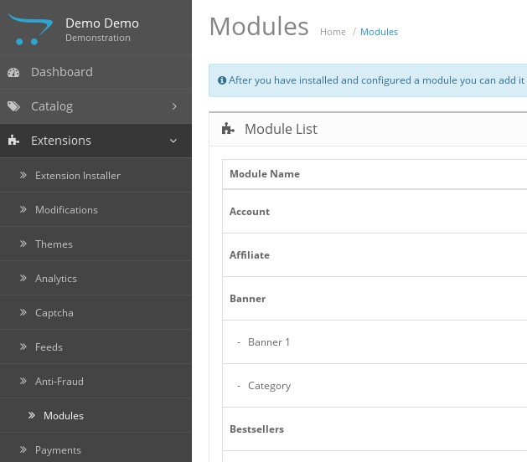Open the Payments extensions page

point(96,448)
